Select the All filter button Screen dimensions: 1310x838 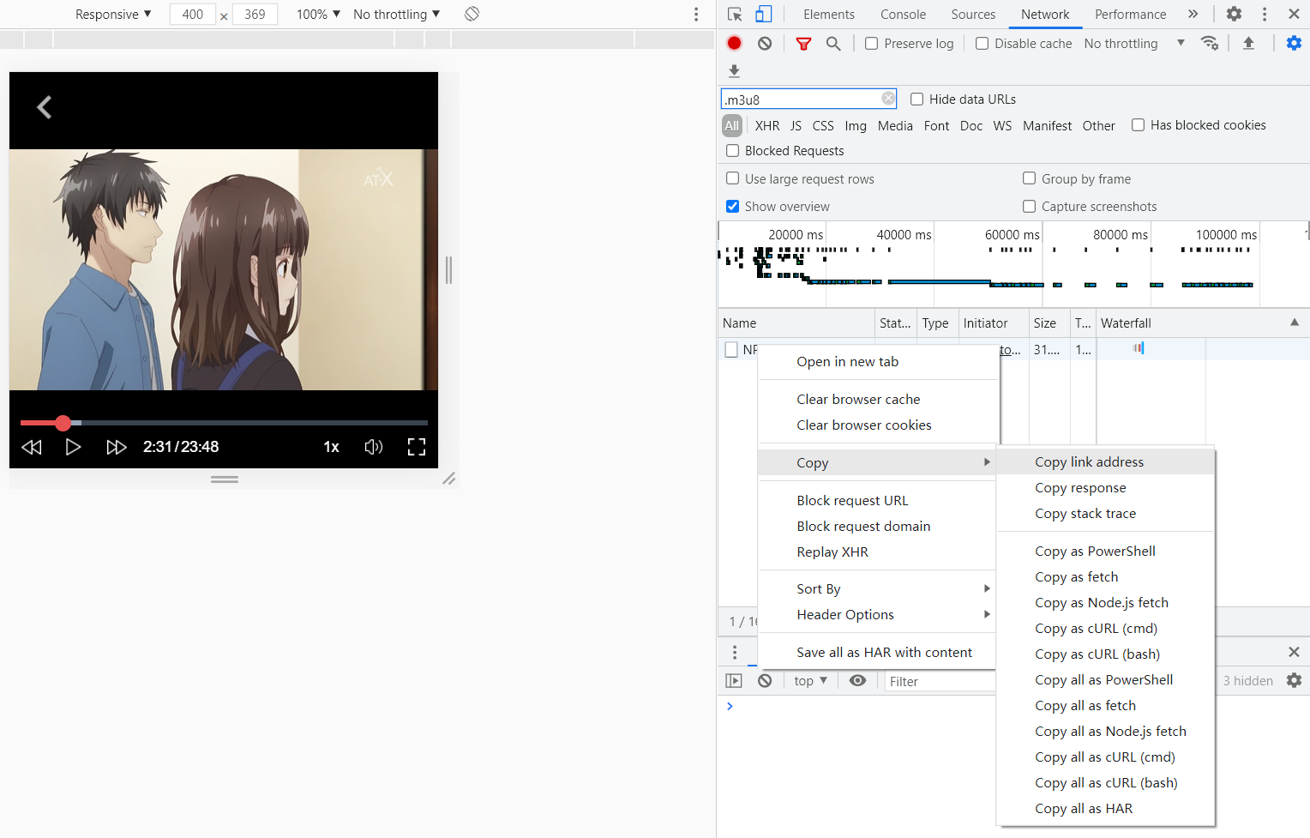pos(731,125)
